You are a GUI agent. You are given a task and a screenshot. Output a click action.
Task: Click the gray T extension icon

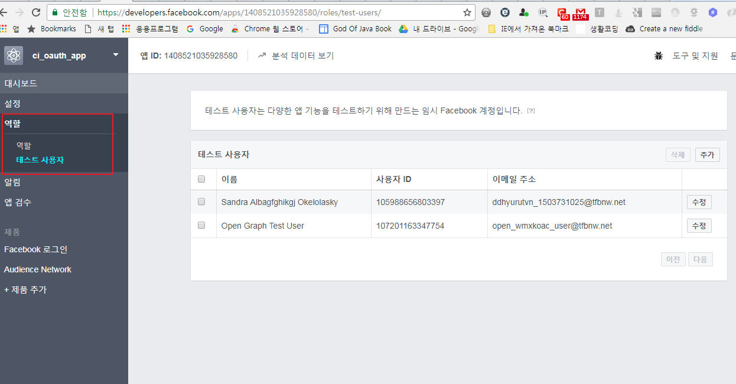(600, 12)
